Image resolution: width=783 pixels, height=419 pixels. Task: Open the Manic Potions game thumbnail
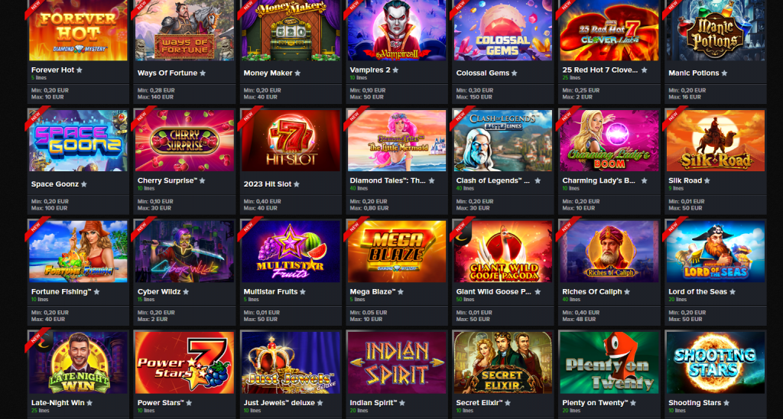point(715,30)
